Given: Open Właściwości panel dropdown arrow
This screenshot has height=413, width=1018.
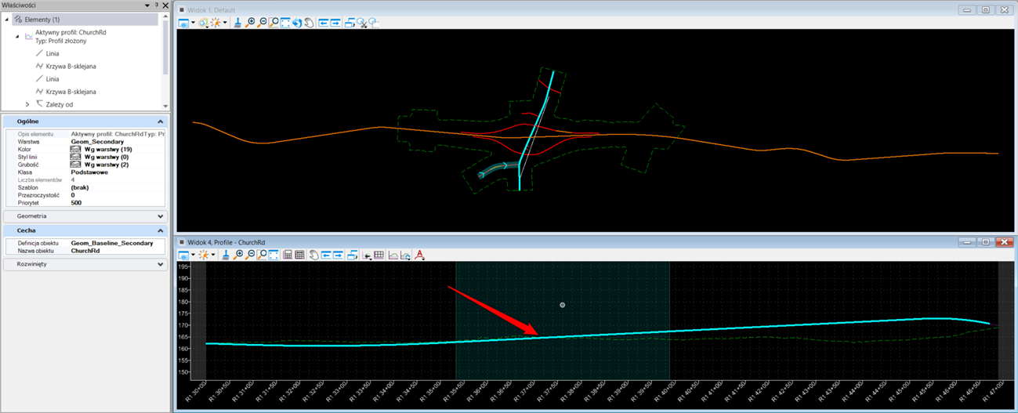Looking at the screenshot, I should click(x=147, y=5).
